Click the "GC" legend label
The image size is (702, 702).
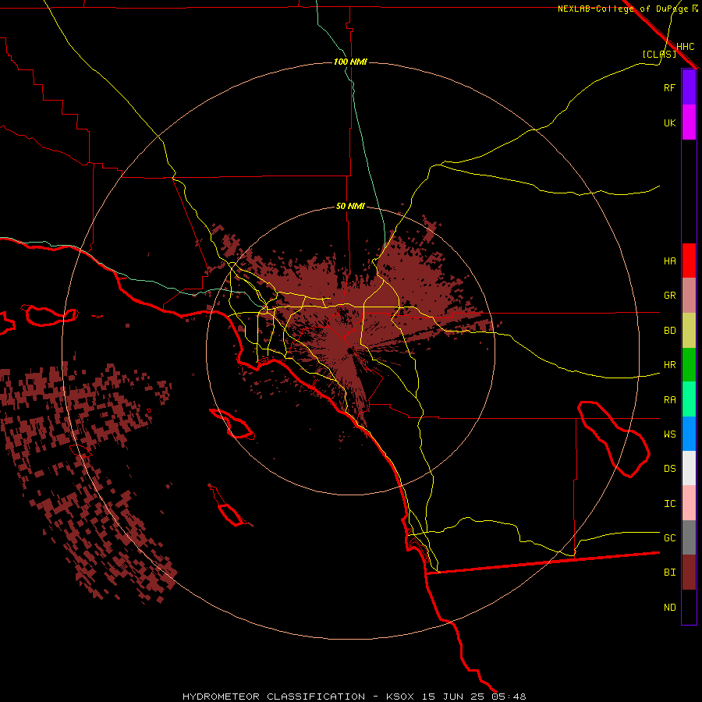tap(669, 538)
